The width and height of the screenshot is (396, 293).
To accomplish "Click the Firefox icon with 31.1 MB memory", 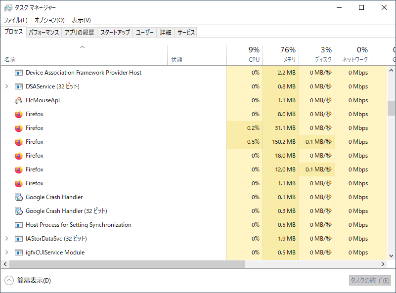I will (x=19, y=128).
